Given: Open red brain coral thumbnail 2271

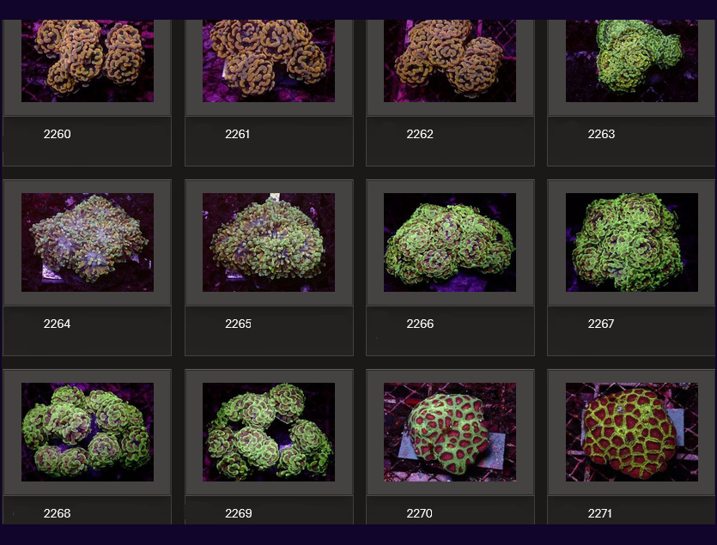Looking at the screenshot, I should [631, 432].
